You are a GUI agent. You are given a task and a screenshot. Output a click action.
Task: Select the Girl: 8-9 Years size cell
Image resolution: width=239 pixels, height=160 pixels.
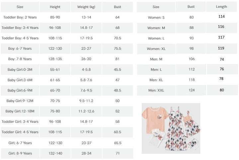point(20,153)
